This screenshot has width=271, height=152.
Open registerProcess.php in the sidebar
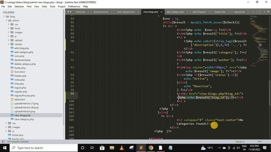25,95
